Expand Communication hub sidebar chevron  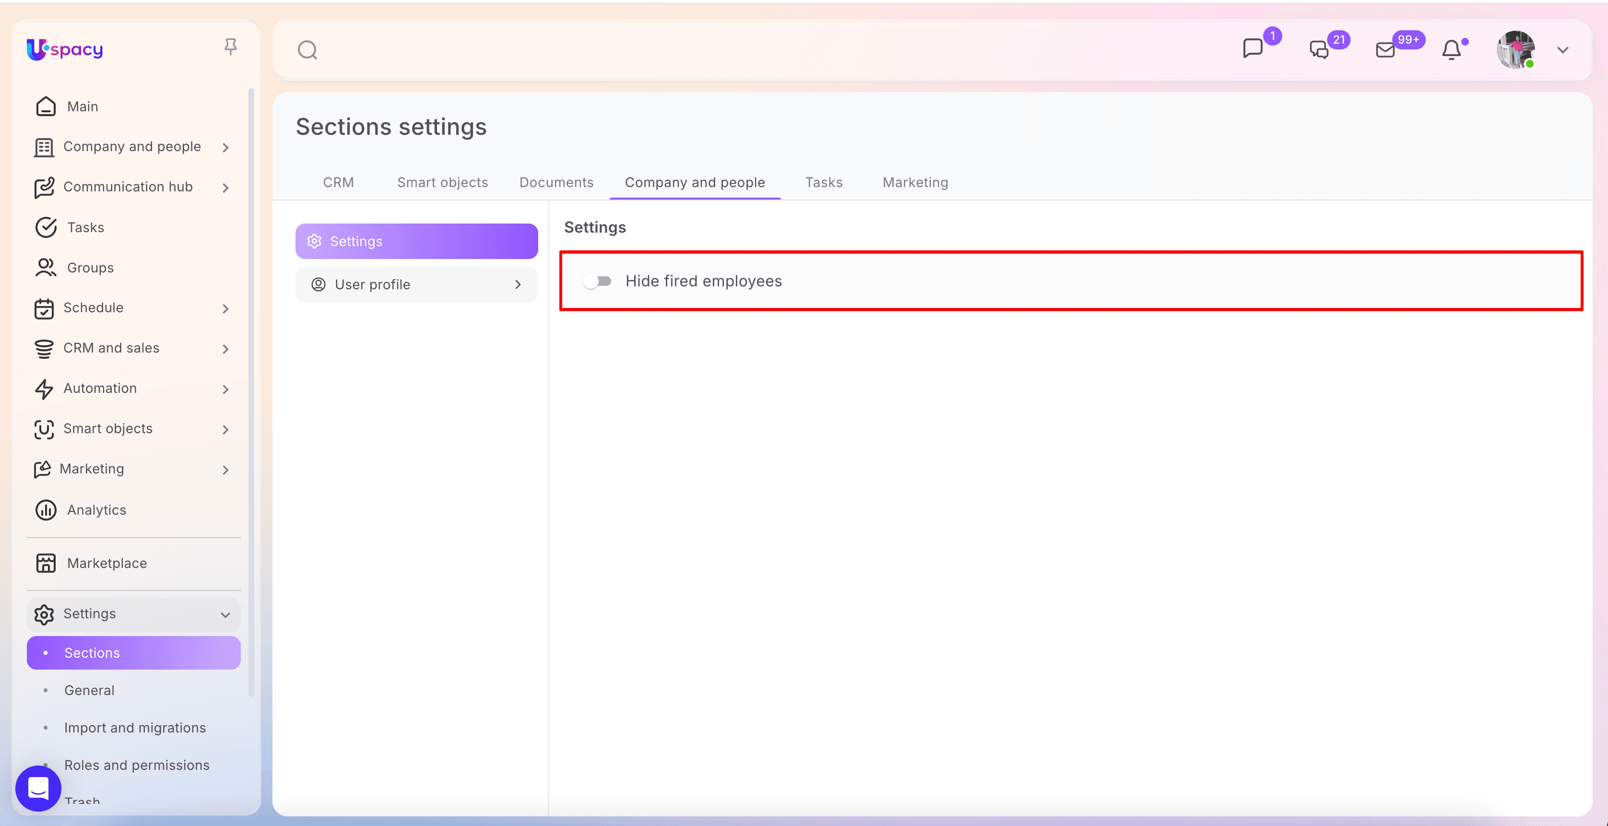coord(225,187)
